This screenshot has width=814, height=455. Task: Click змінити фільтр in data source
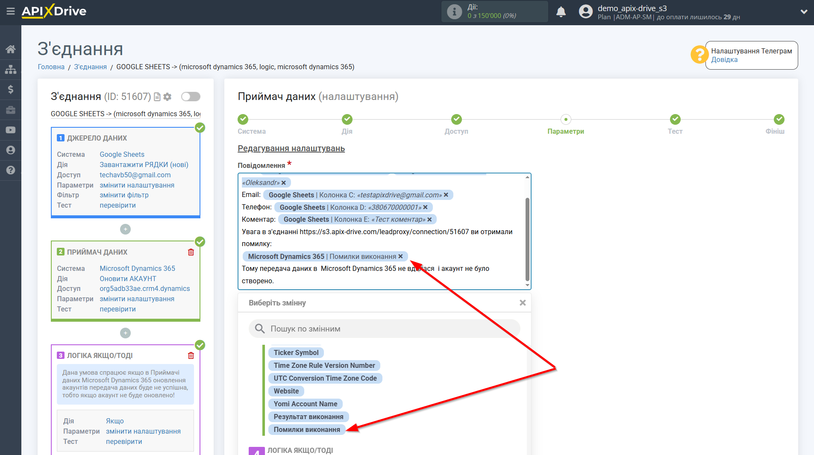124,195
